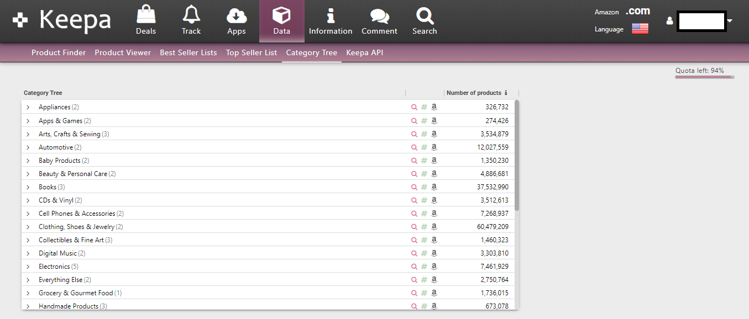Click hash icon in Apps & Games row
The image size is (749, 319).
coord(424,120)
